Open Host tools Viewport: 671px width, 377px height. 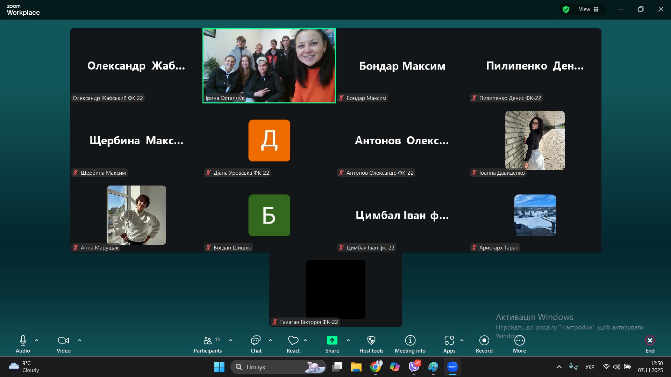pyautogui.click(x=371, y=344)
